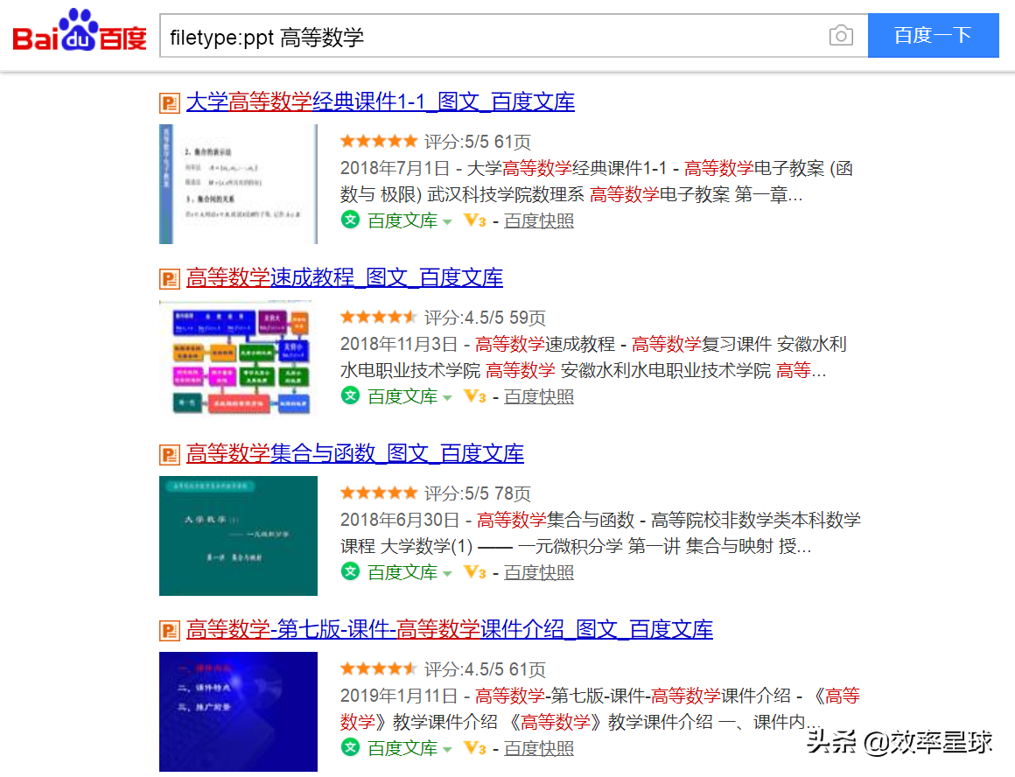The height and width of the screenshot is (777, 1015).
Task: Open result 大学高等数学经典课件1-1_图文_百度文库
Action: coord(380,101)
